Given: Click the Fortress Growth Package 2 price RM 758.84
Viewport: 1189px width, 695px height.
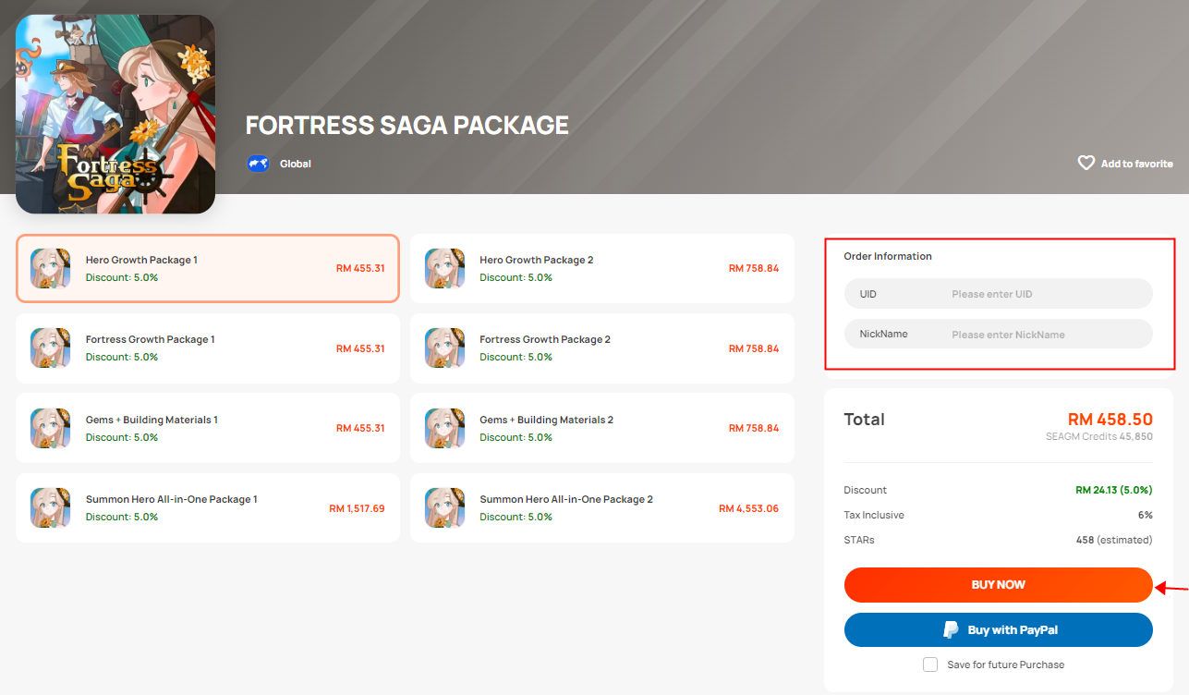Looking at the screenshot, I should tap(753, 348).
